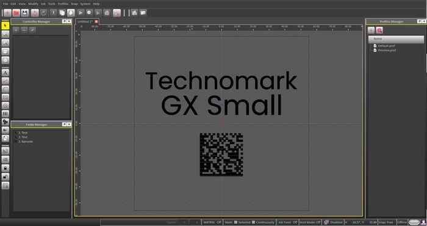
Task: Select 3. Barcode in Fields Manager
Action: click(x=26, y=142)
